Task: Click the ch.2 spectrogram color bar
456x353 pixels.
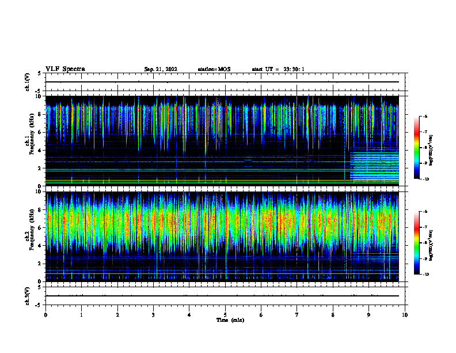Action: tap(416, 243)
